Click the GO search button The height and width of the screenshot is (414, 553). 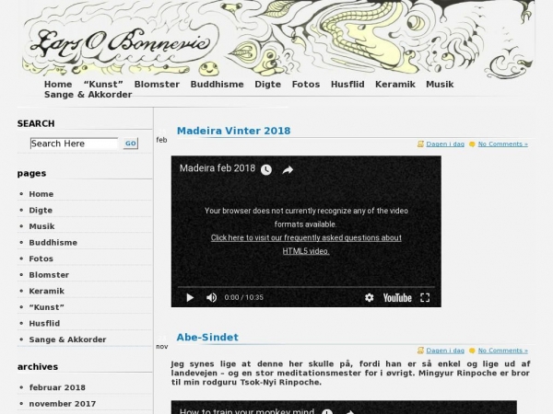tap(131, 144)
